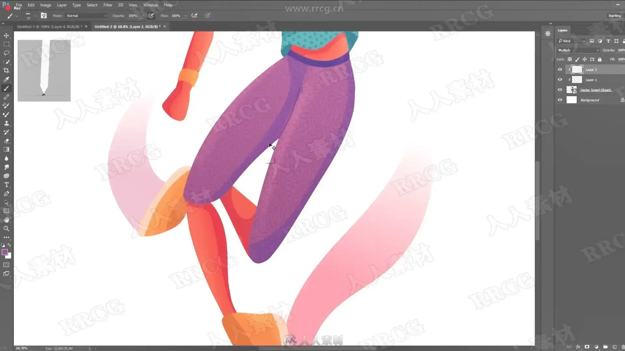Toggle the brush settings panel button
Image resolution: width=625 pixels, height=351 pixels.
44,16
